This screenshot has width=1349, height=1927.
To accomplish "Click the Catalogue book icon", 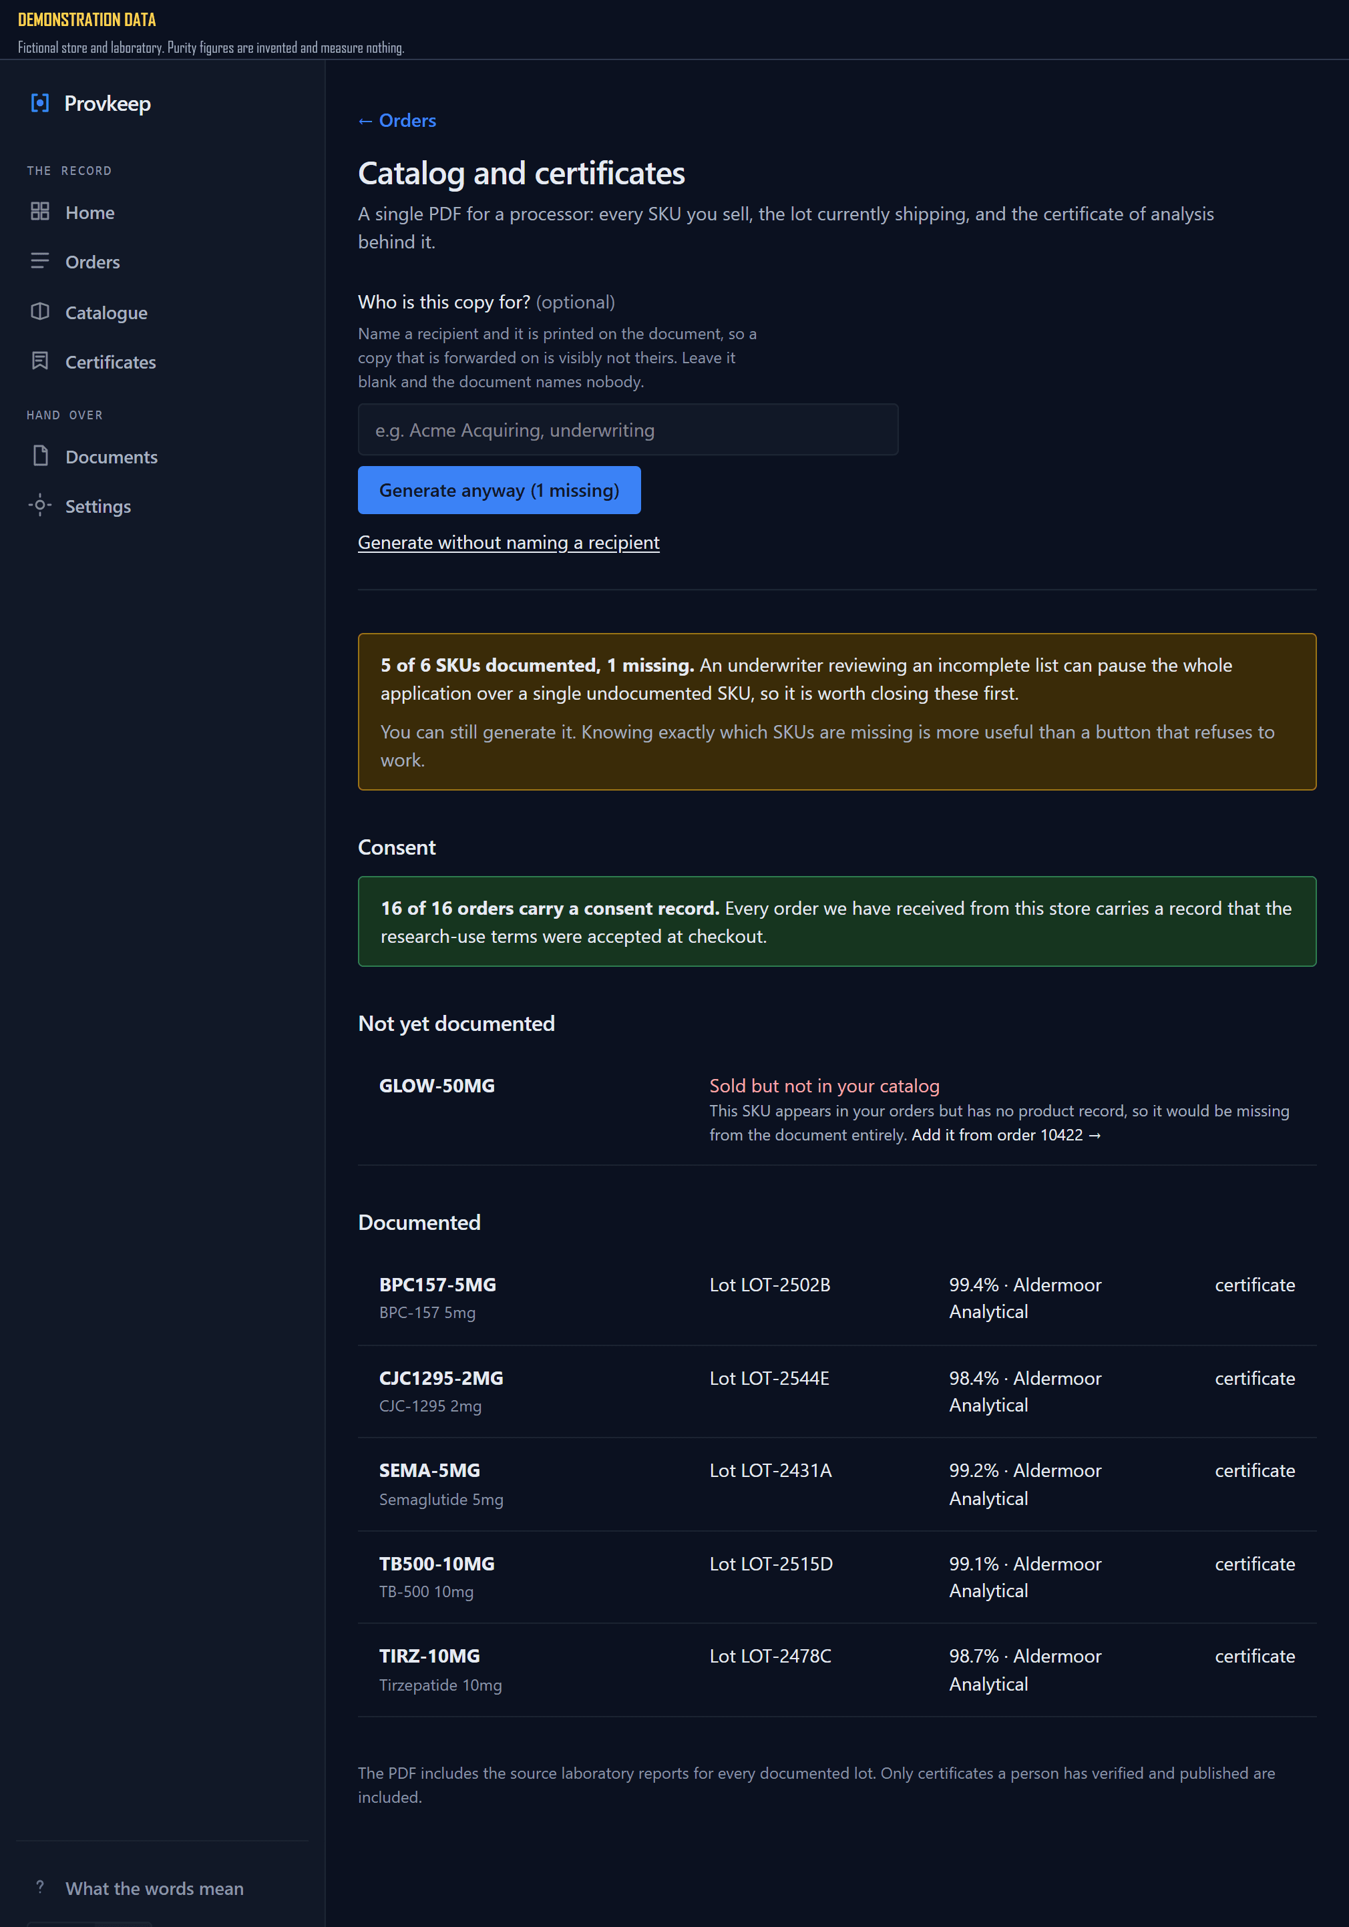I will (x=39, y=311).
